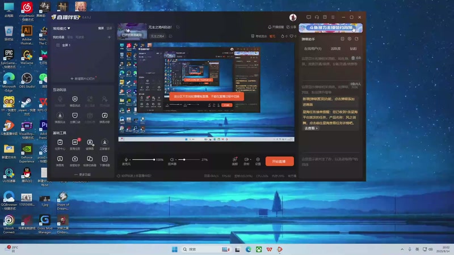Click the shield icon under 互动玩法
This screenshot has width=454, height=255.
click(75, 99)
